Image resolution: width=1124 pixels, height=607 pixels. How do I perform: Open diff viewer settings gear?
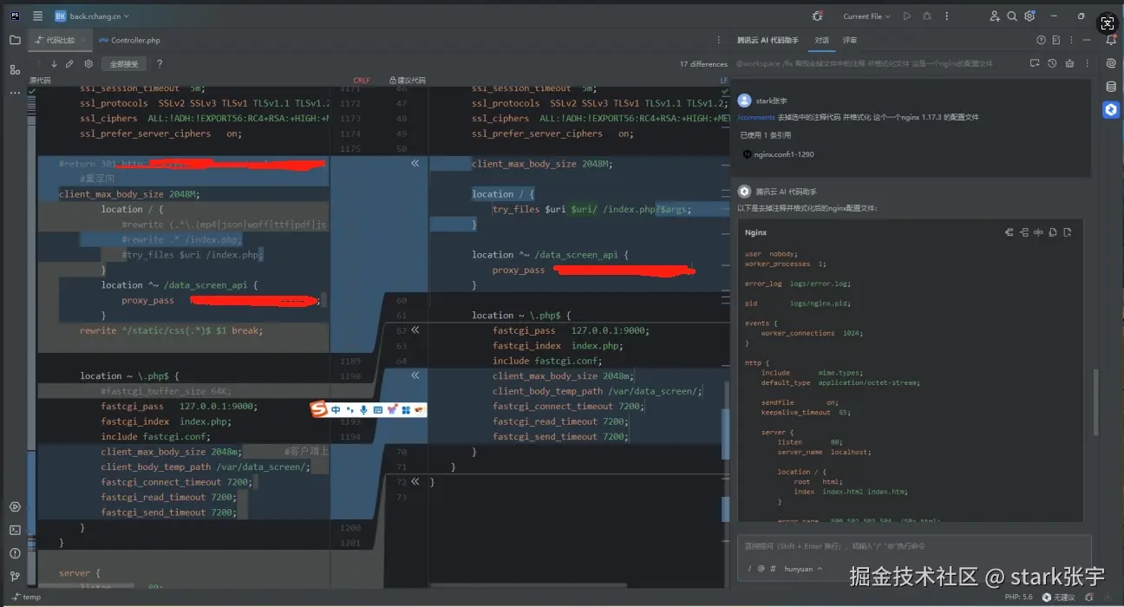tap(88, 63)
